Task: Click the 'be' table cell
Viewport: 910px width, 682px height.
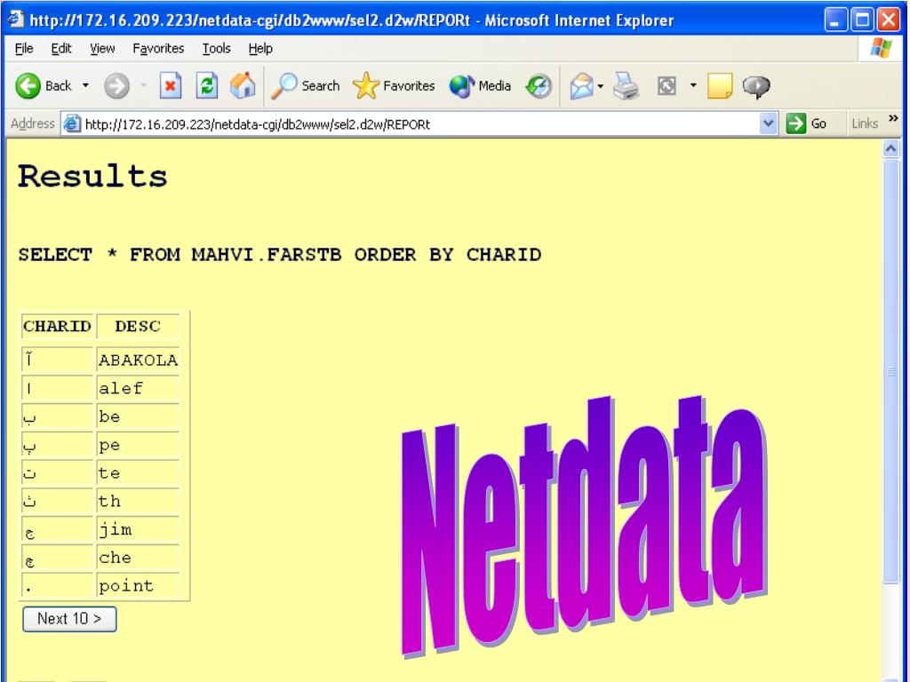Action: [138, 416]
